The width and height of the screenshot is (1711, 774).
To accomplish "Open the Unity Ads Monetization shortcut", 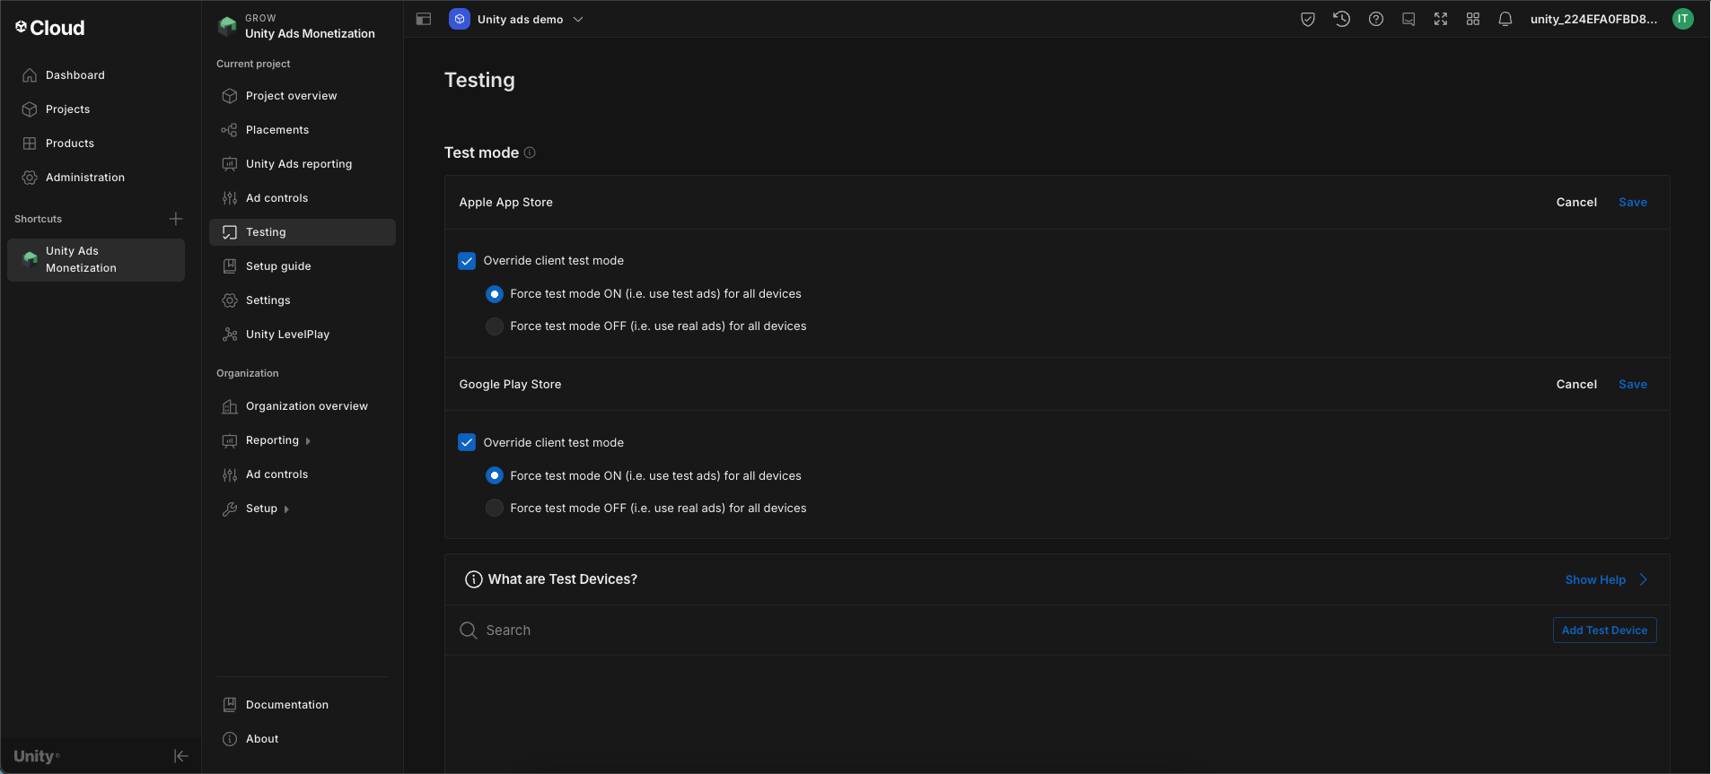I will 96,260.
